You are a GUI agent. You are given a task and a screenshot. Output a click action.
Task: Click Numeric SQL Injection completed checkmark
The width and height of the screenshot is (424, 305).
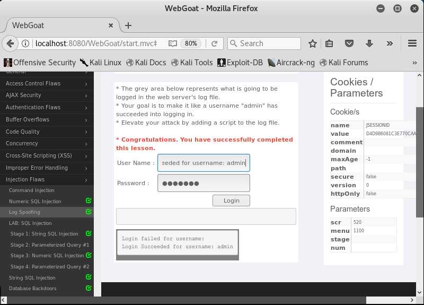pos(89,201)
